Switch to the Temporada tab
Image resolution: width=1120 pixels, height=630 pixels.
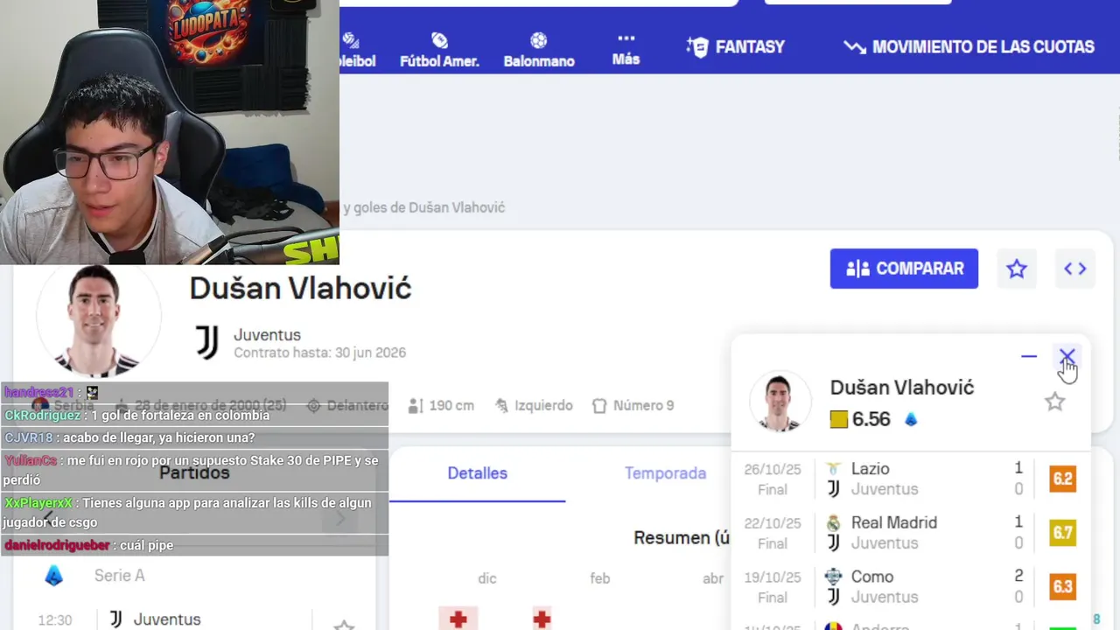[665, 473]
